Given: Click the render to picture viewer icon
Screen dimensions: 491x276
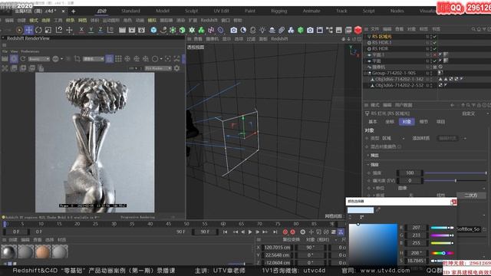Looking at the screenshot, I should coord(132,30).
